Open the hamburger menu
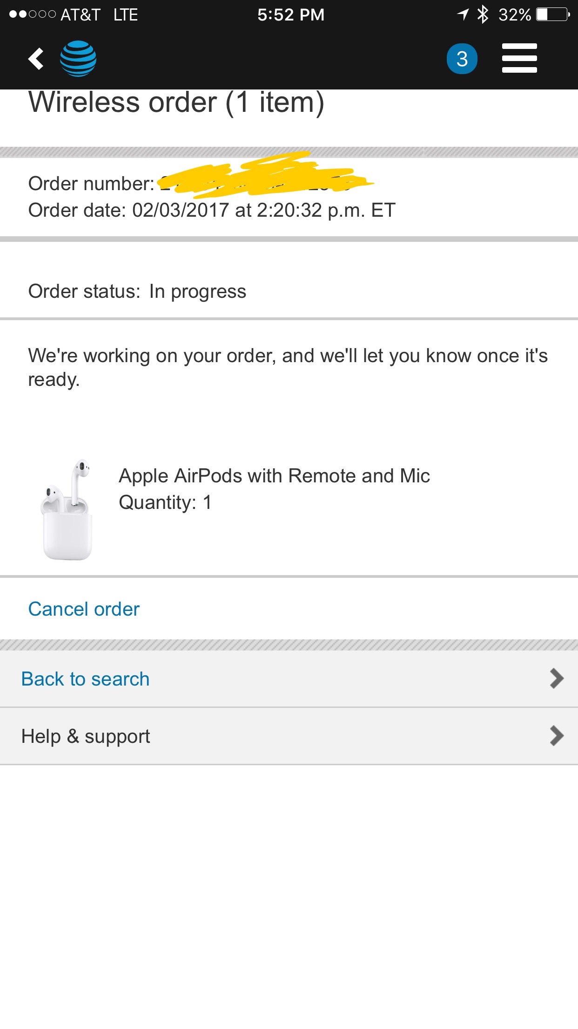578x1029 pixels. pos(519,58)
